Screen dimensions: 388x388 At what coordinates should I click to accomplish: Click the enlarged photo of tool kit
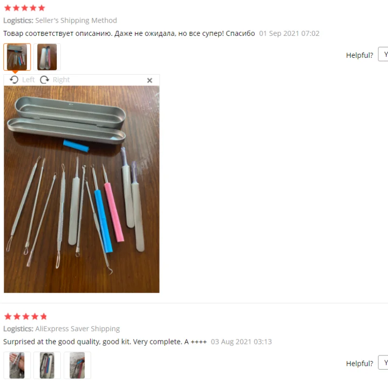tap(81, 189)
